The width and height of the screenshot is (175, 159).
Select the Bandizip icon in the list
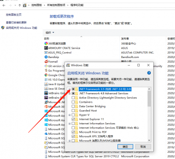point(46,57)
